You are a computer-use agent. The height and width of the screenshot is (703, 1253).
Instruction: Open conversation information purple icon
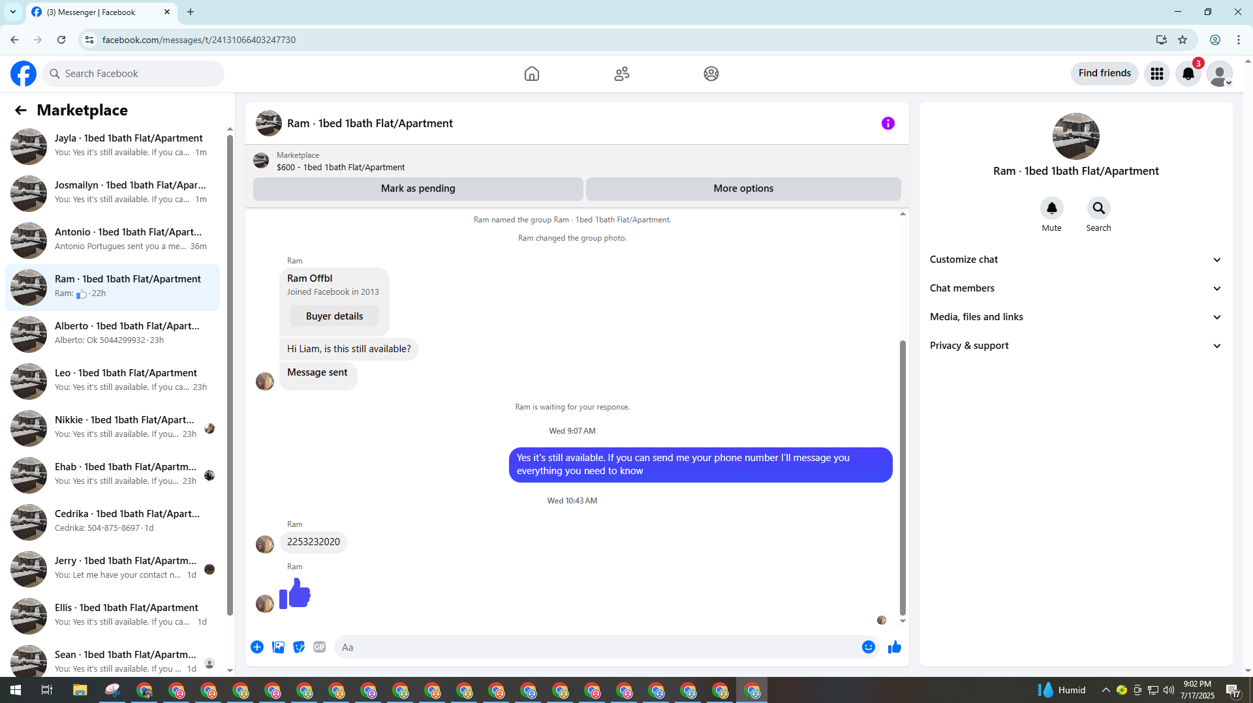(x=888, y=123)
